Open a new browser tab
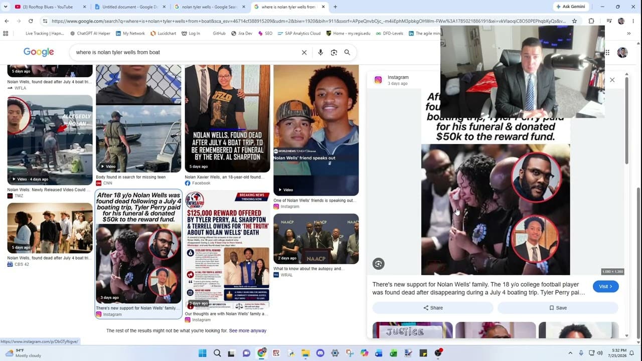This screenshot has width=642, height=361. (x=335, y=7)
